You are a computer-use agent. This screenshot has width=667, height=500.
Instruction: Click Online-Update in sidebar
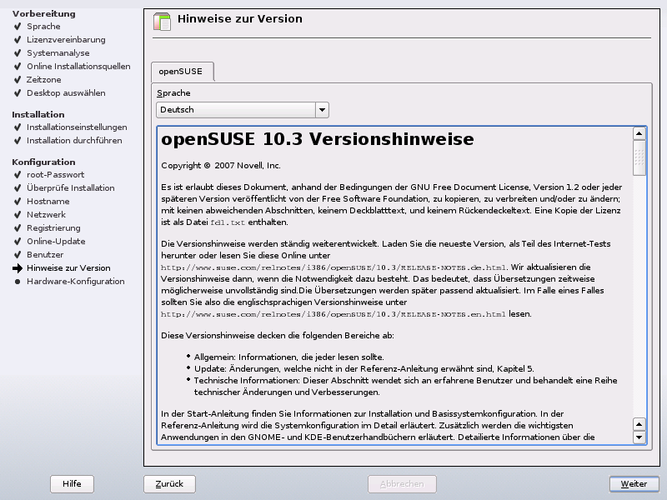[56, 242]
